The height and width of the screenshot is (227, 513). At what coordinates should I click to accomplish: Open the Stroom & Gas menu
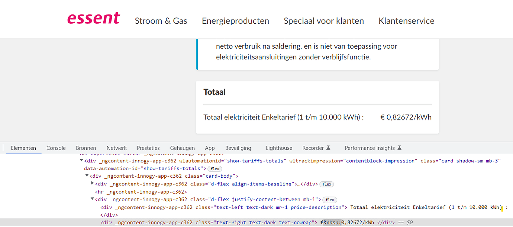[x=161, y=21]
